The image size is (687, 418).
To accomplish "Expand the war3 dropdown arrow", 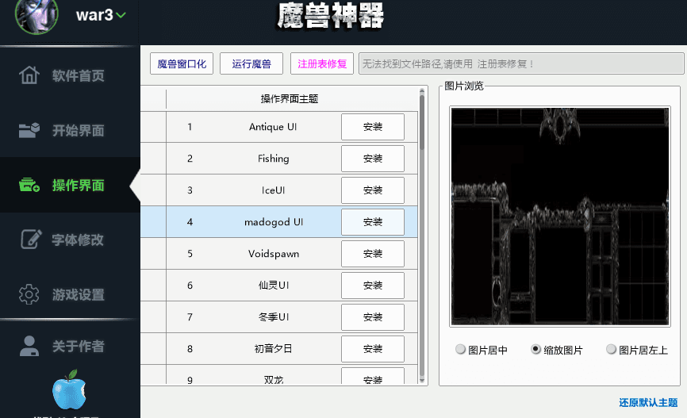I will tap(121, 16).
